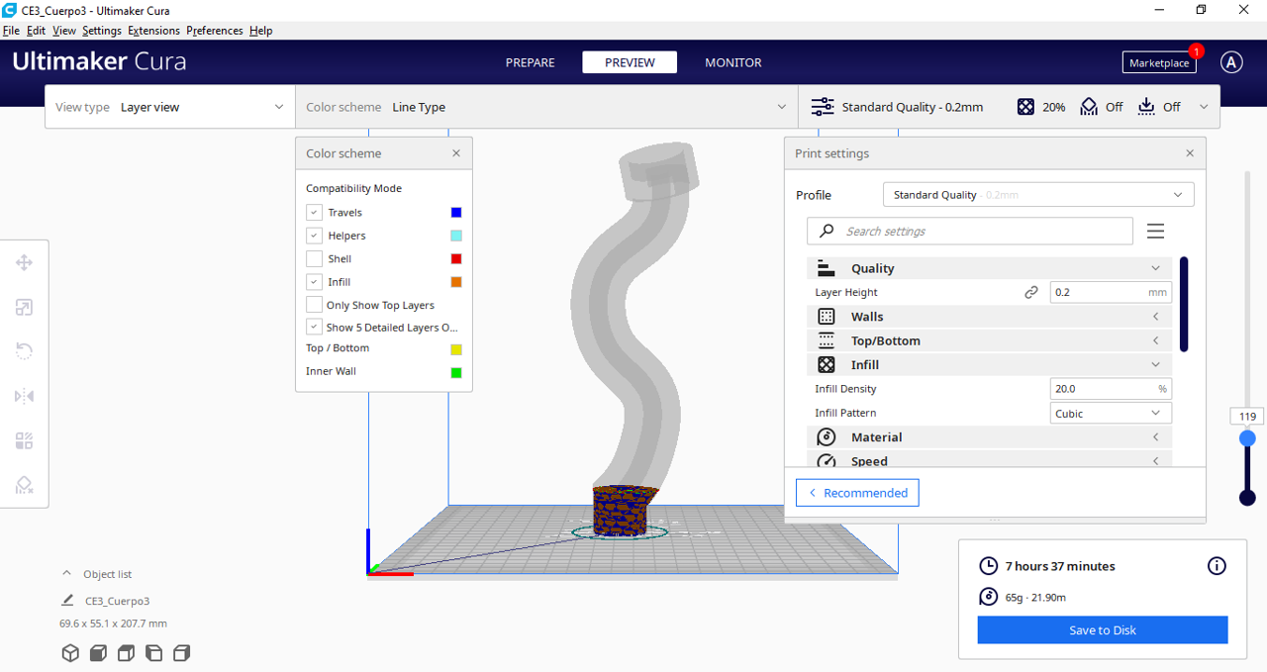Image resolution: width=1267 pixels, height=672 pixels.
Task: Select the Move tool in left toolbar
Action: [25, 262]
